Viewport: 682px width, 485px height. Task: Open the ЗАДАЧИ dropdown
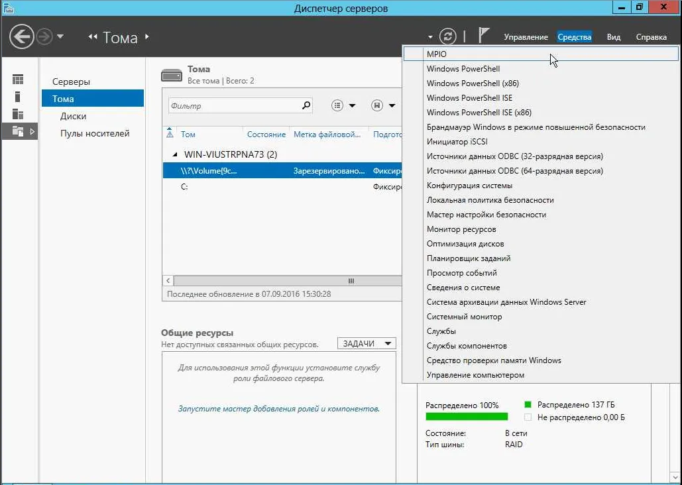point(367,344)
